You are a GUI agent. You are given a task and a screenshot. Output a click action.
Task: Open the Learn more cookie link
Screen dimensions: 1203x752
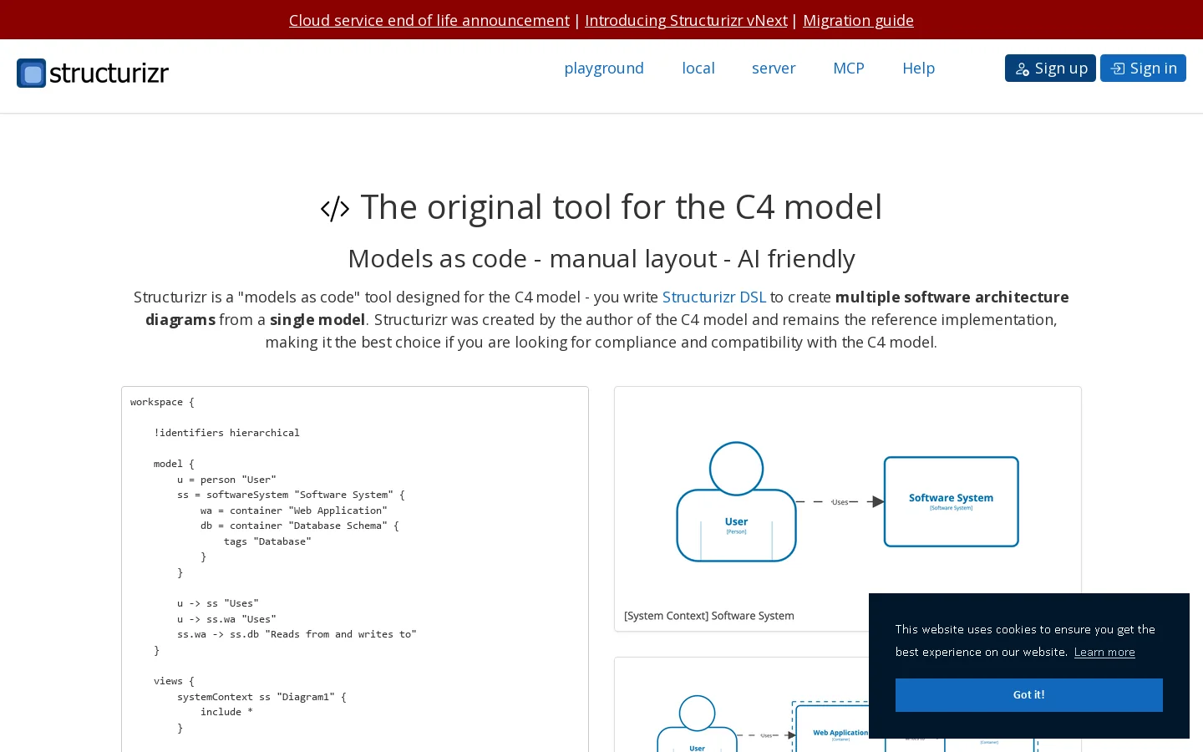coord(1104,653)
